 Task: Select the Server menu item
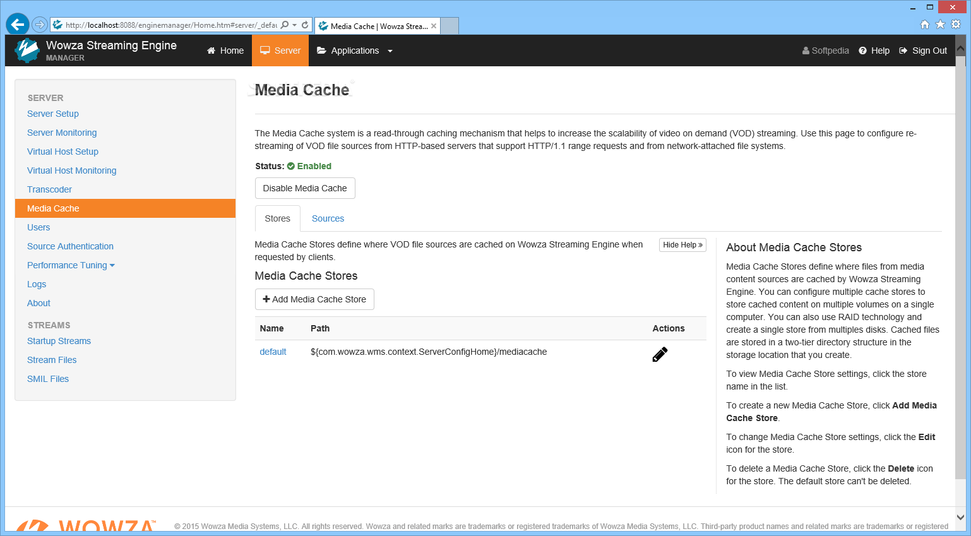(x=280, y=51)
